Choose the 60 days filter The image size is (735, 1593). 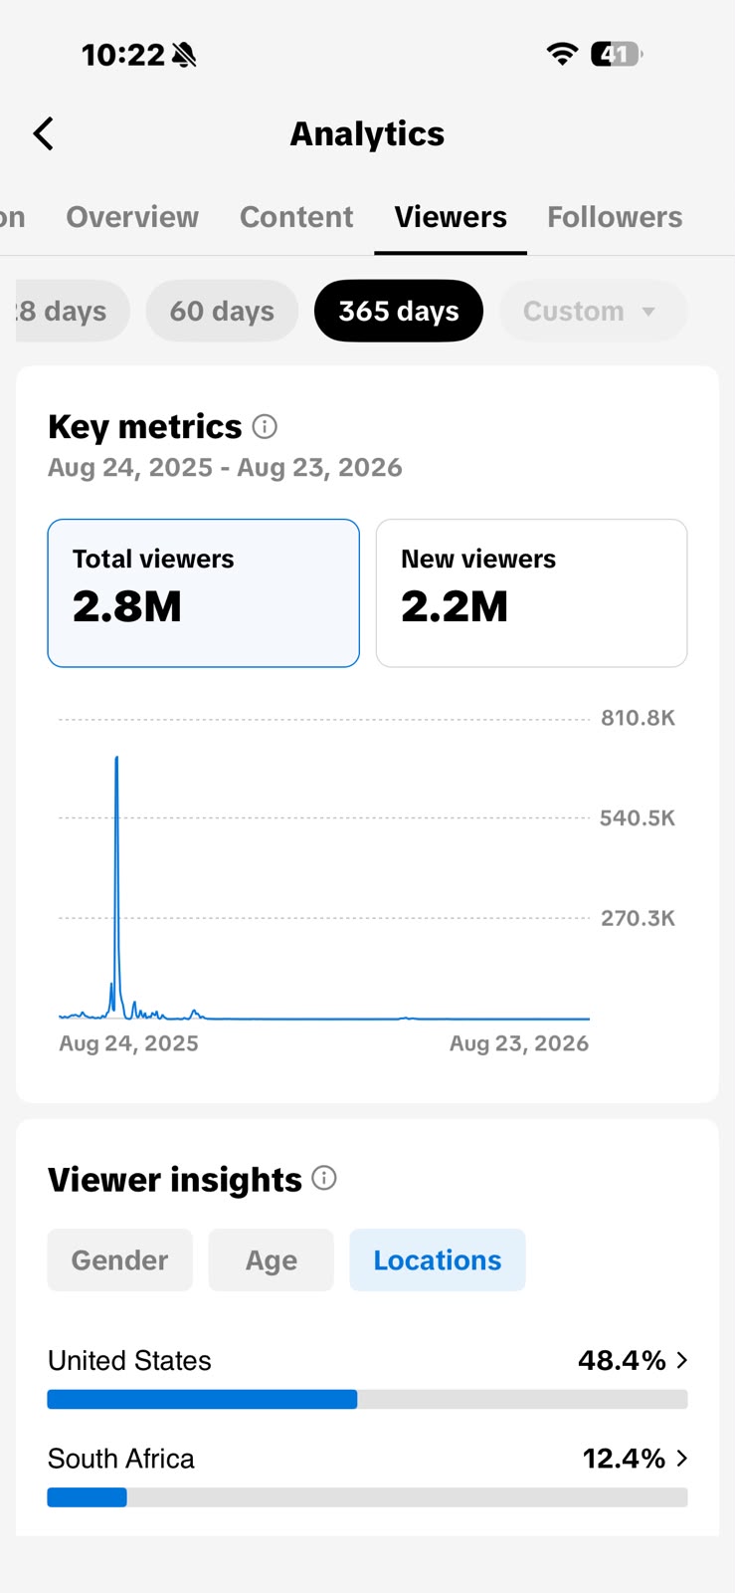click(x=222, y=311)
